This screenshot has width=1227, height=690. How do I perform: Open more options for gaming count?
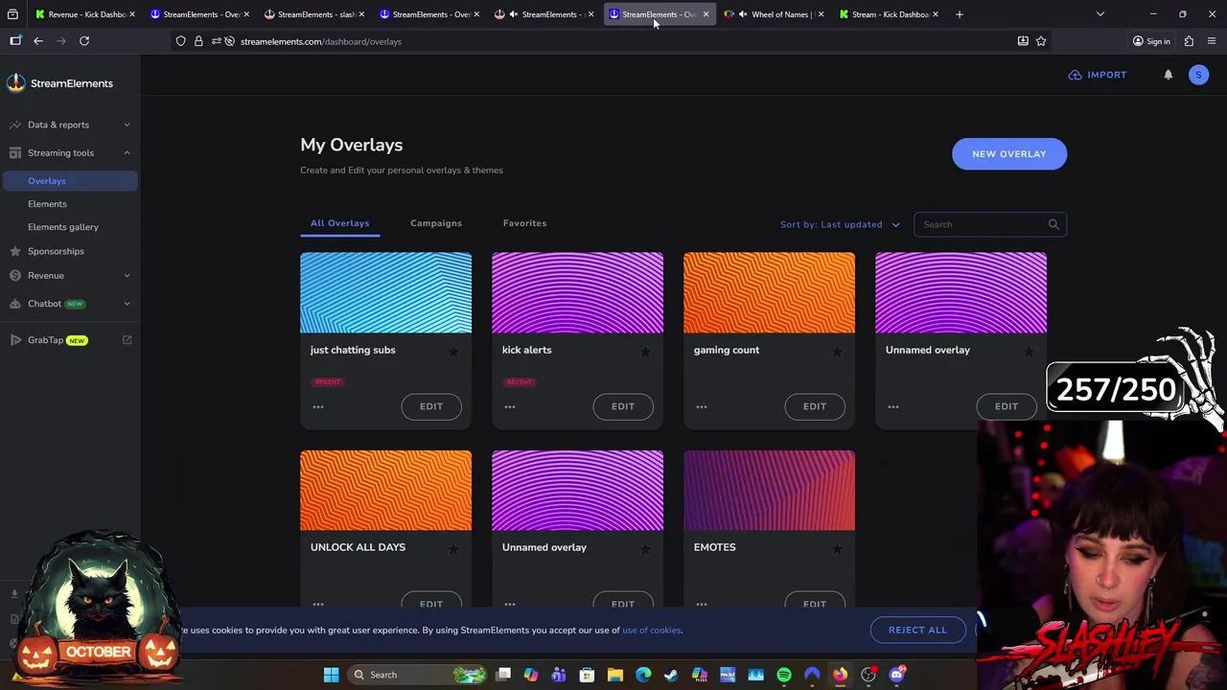pyautogui.click(x=702, y=406)
